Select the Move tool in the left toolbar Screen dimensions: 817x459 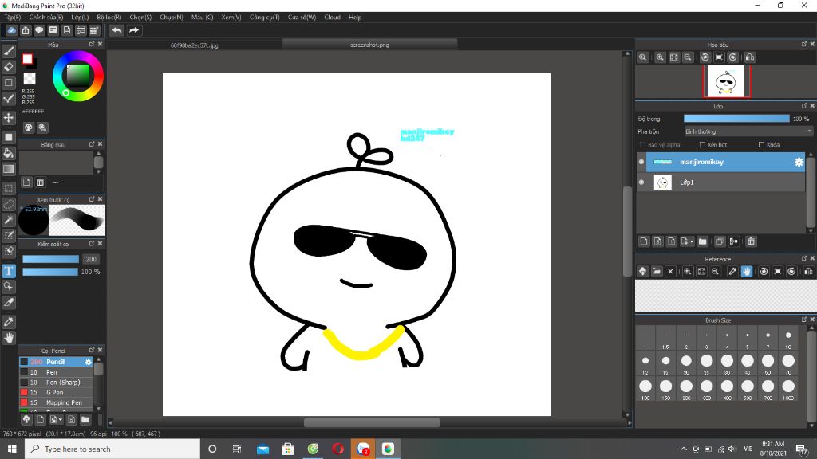[9, 118]
